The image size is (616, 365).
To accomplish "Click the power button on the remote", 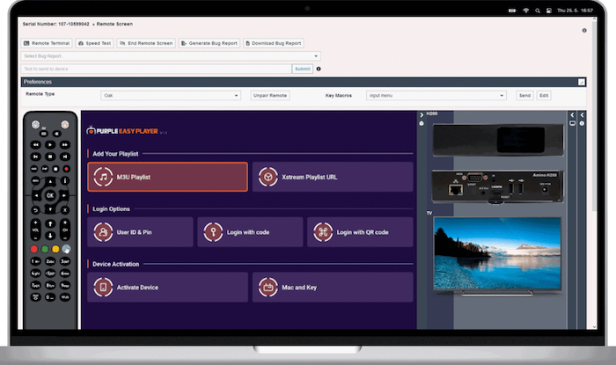I will (36, 124).
